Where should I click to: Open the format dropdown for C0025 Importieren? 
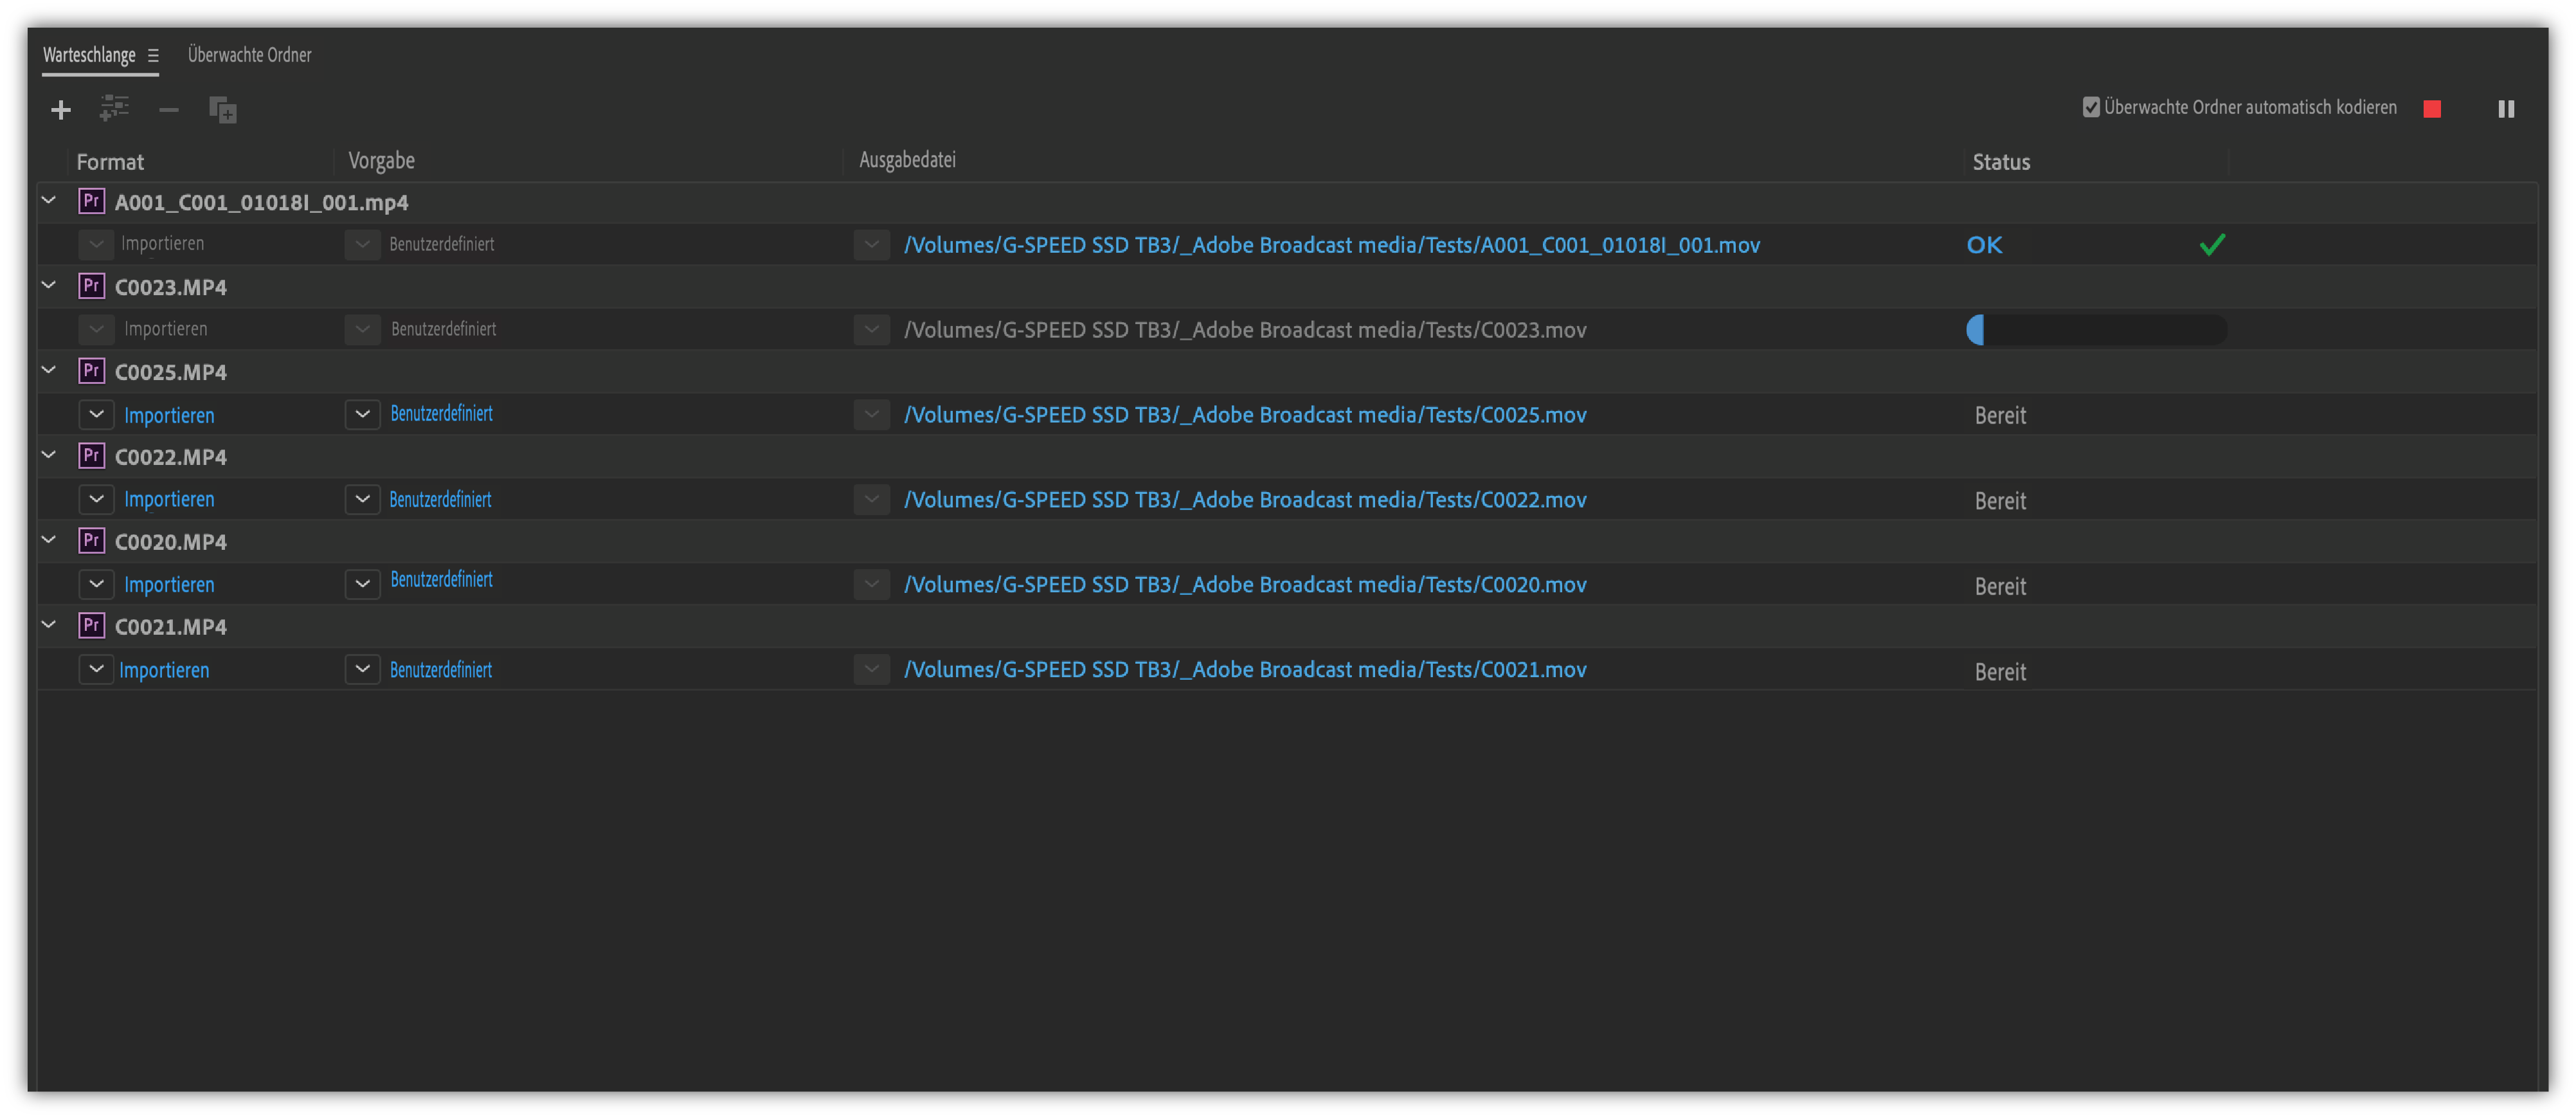pos(96,414)
